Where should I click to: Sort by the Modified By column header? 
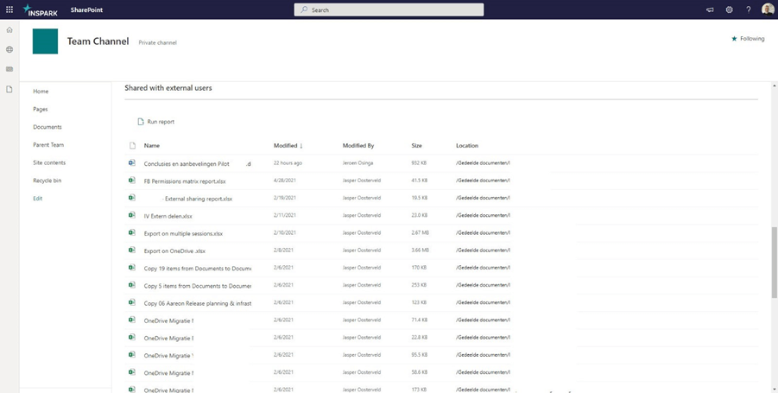click(358, 146)
